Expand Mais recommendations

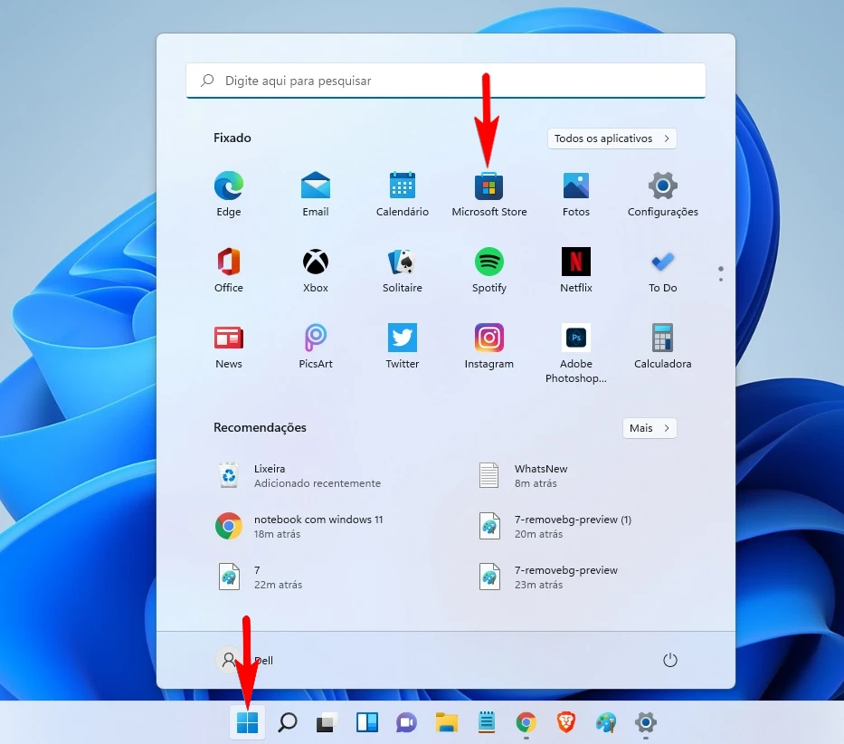650,428
